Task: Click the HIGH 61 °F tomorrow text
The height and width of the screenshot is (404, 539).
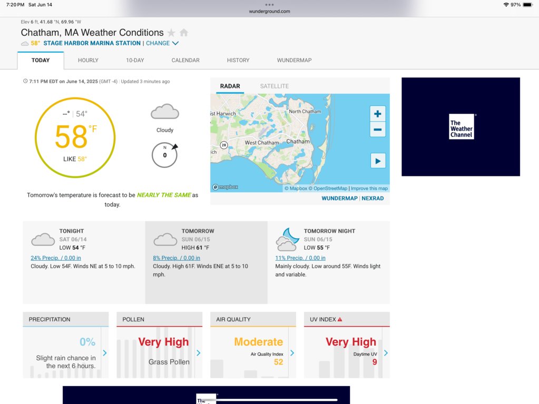Action: pyautogui.click(x=195, y=248)
